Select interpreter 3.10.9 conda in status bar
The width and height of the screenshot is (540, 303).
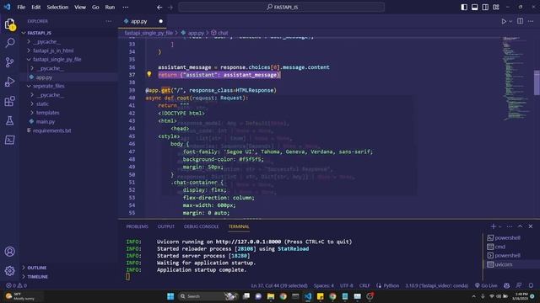point(436,285)
